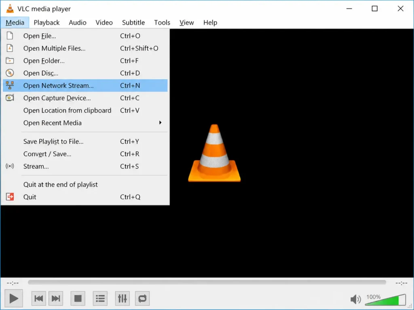Click the large VLC cone in video area
Screen dimensions: 414x310
[x=214, y=153]
